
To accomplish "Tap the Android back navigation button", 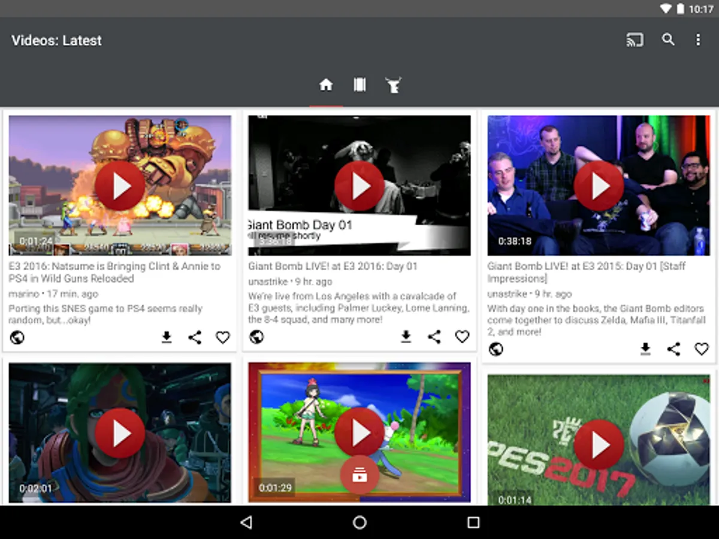I will [x=246, y=522].
